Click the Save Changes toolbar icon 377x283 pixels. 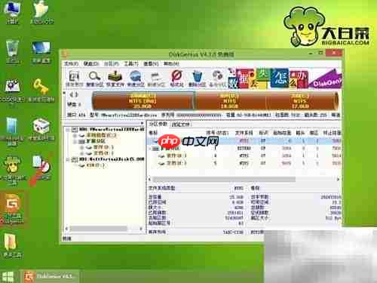74,78
